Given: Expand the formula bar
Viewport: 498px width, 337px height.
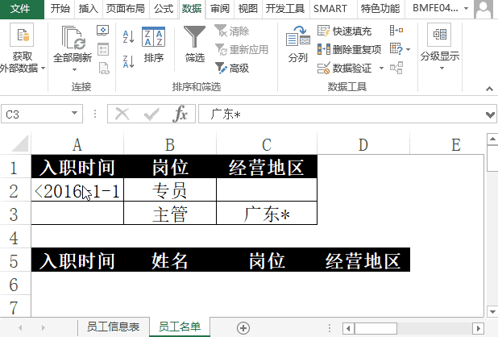Looking at the screenshot, I should 490,114.
